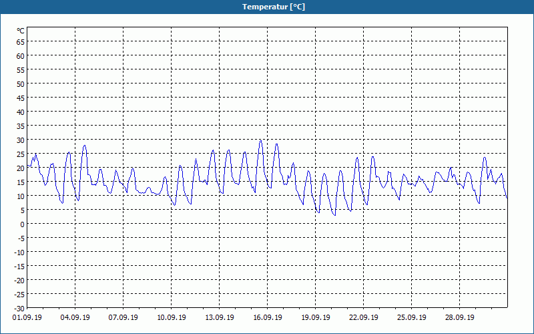Click the 55 value on the Y axis
Image resolution: width=534 pixels, height=334 pixels.
tap(21, 70)
